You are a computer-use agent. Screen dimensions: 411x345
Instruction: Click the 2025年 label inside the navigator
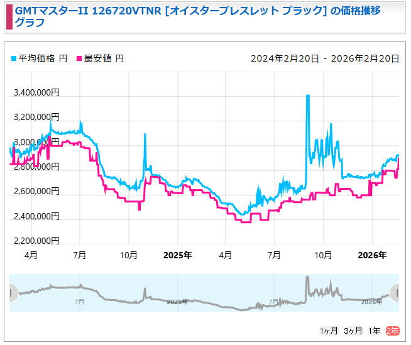click(x=178, y=302)
